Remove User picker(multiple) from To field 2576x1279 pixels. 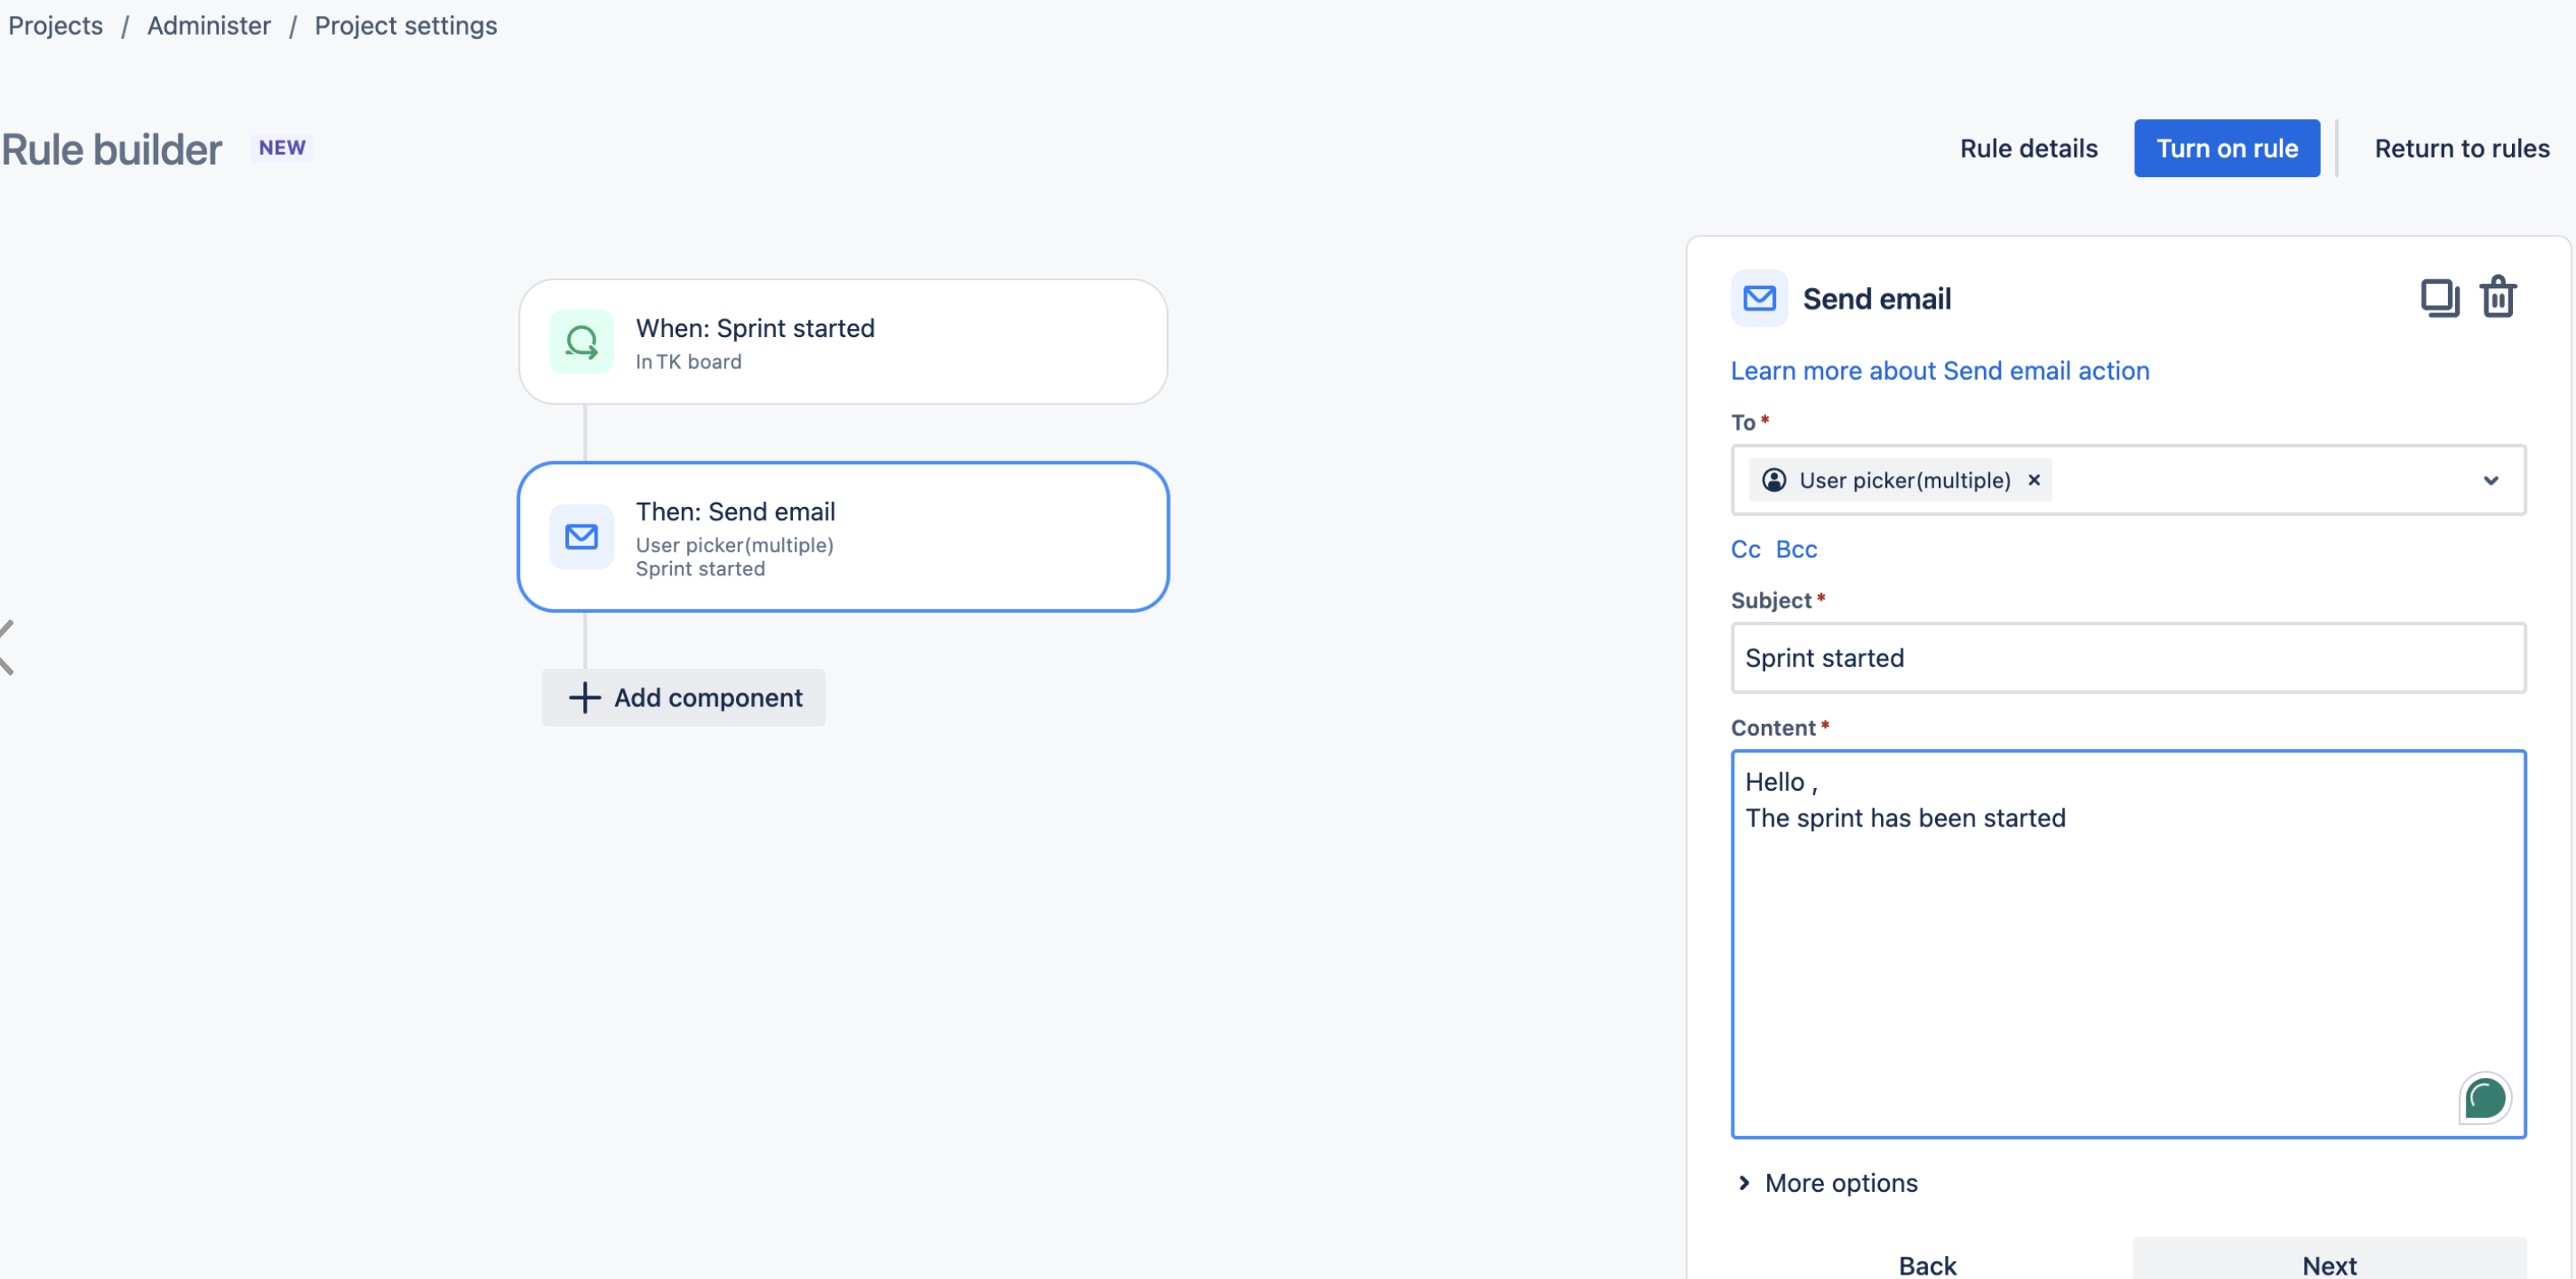[2034, 479]
